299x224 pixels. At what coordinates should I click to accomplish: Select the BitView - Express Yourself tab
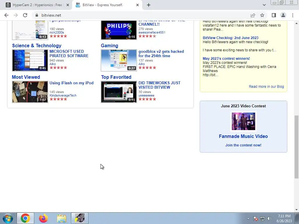(x=107, y=5)
